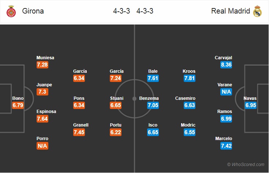Click the WhoScored.com watermark
The width and height of the screenshot is (269, 173).
click(x=246, y=165)
